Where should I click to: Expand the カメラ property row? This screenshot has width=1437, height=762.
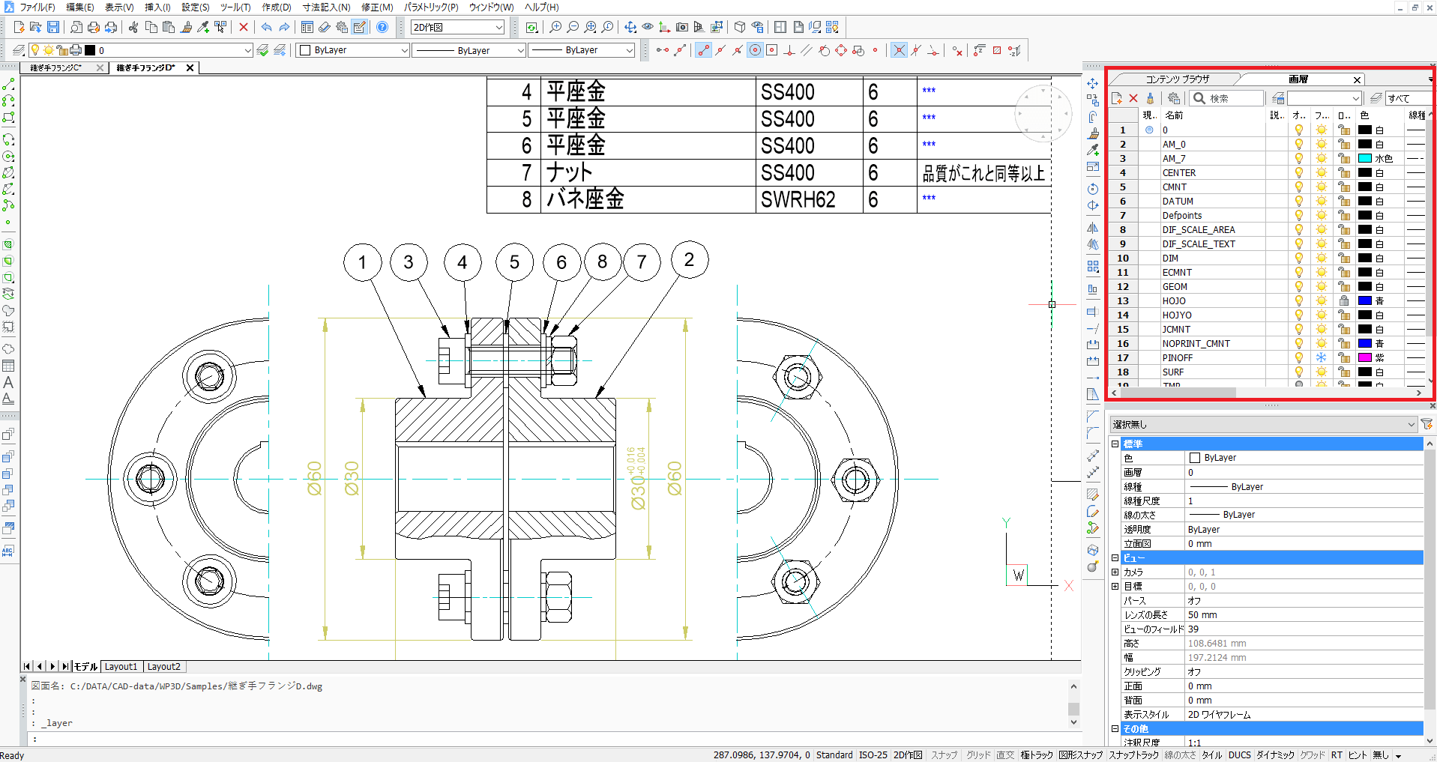coord(1115,572)
